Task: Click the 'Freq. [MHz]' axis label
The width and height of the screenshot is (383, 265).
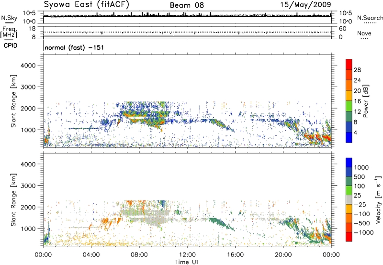Action: (x=9, y=33)
